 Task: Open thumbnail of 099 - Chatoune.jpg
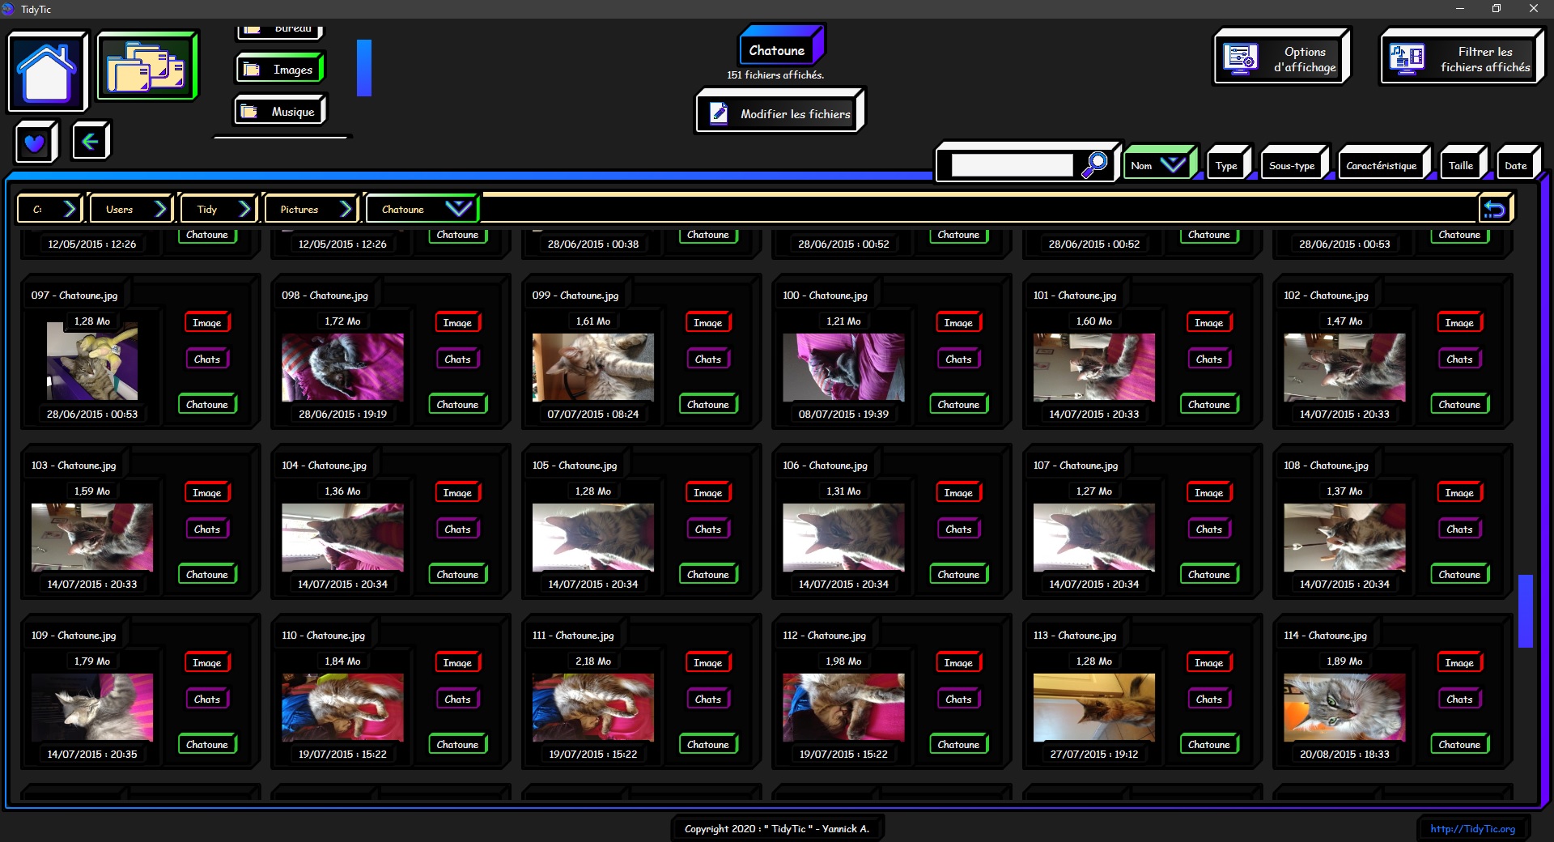click(x=592, y=367)
